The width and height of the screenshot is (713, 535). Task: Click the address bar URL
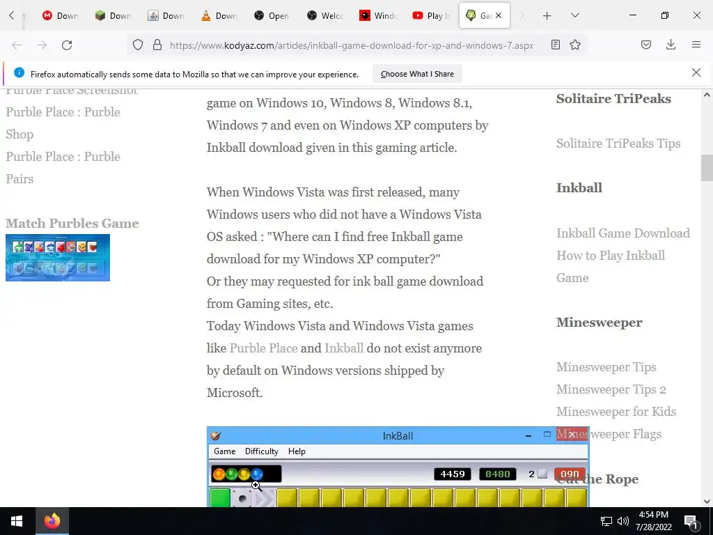(x=351, y=45)
